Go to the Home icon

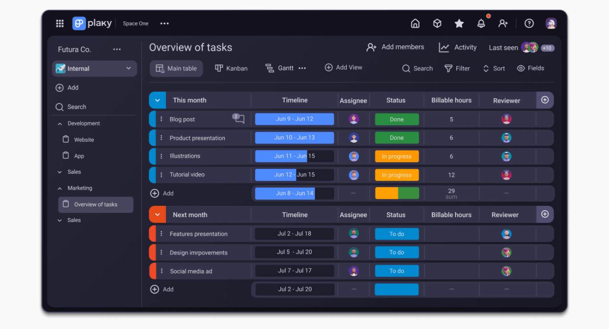coord(415,24)
